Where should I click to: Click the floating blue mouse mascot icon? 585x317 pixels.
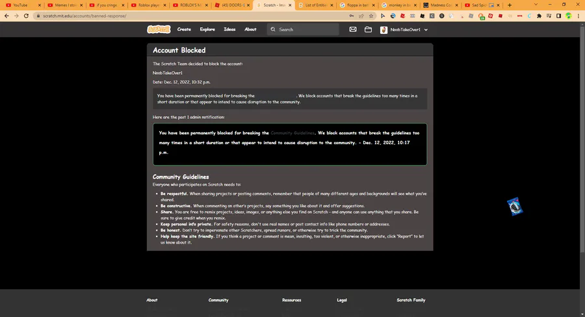click(x=515, y=206)
